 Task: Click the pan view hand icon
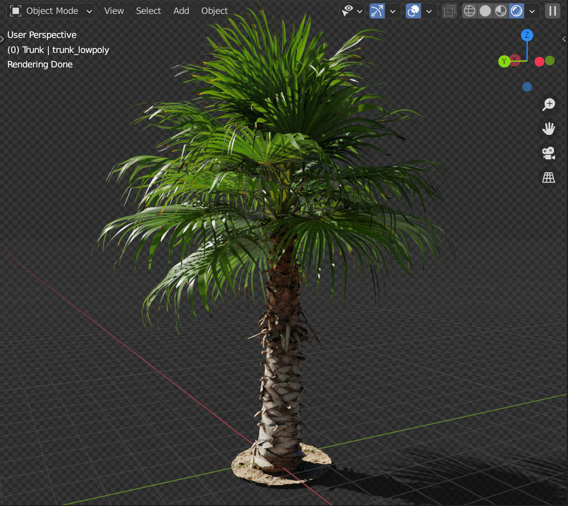click(548, 129)
